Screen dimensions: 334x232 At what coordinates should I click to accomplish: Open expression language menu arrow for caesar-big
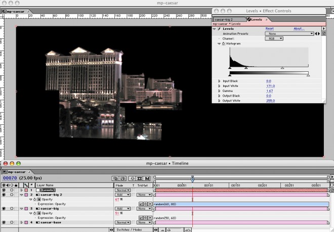pyautogui.click(x=149, y=218)
